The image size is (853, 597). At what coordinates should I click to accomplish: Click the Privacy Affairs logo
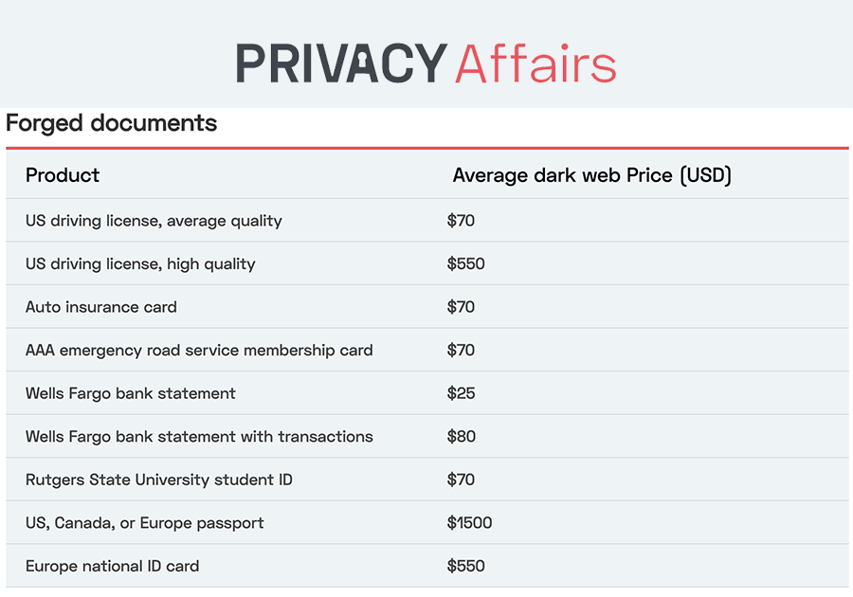pyautogui.click(x=426, y=63)
